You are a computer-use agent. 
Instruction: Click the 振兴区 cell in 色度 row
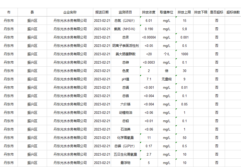32,71
